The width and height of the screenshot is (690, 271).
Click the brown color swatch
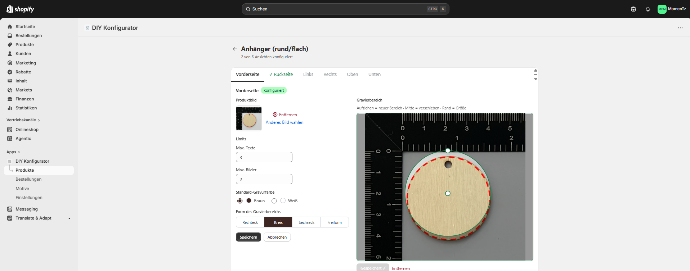[249, 200]
